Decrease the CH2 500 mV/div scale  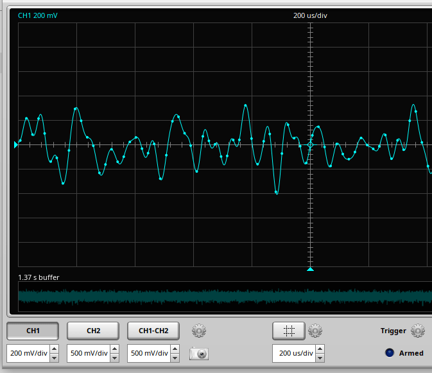click(115, 358)
